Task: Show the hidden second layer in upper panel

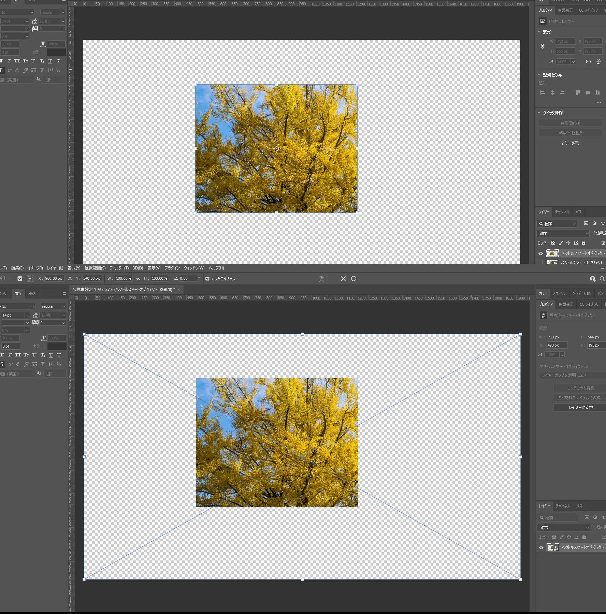Action: [541, 263]
